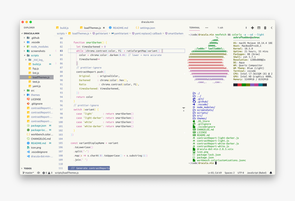Expand the TODOS section
Viewport: 295px width, 201px height.
(x=27, y=168)
